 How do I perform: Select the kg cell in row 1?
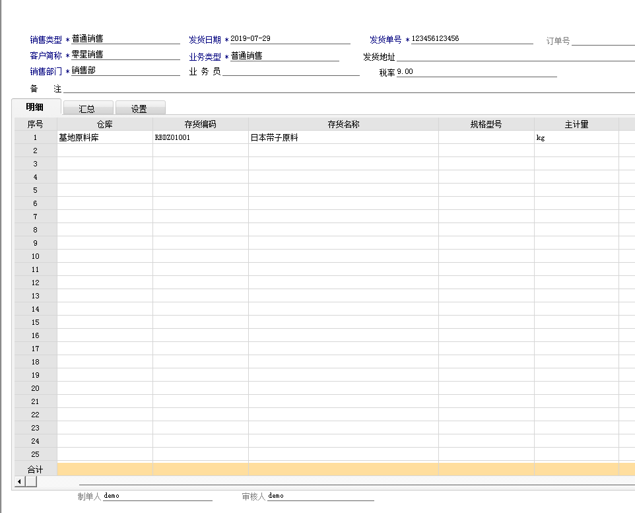click(577, 137)
